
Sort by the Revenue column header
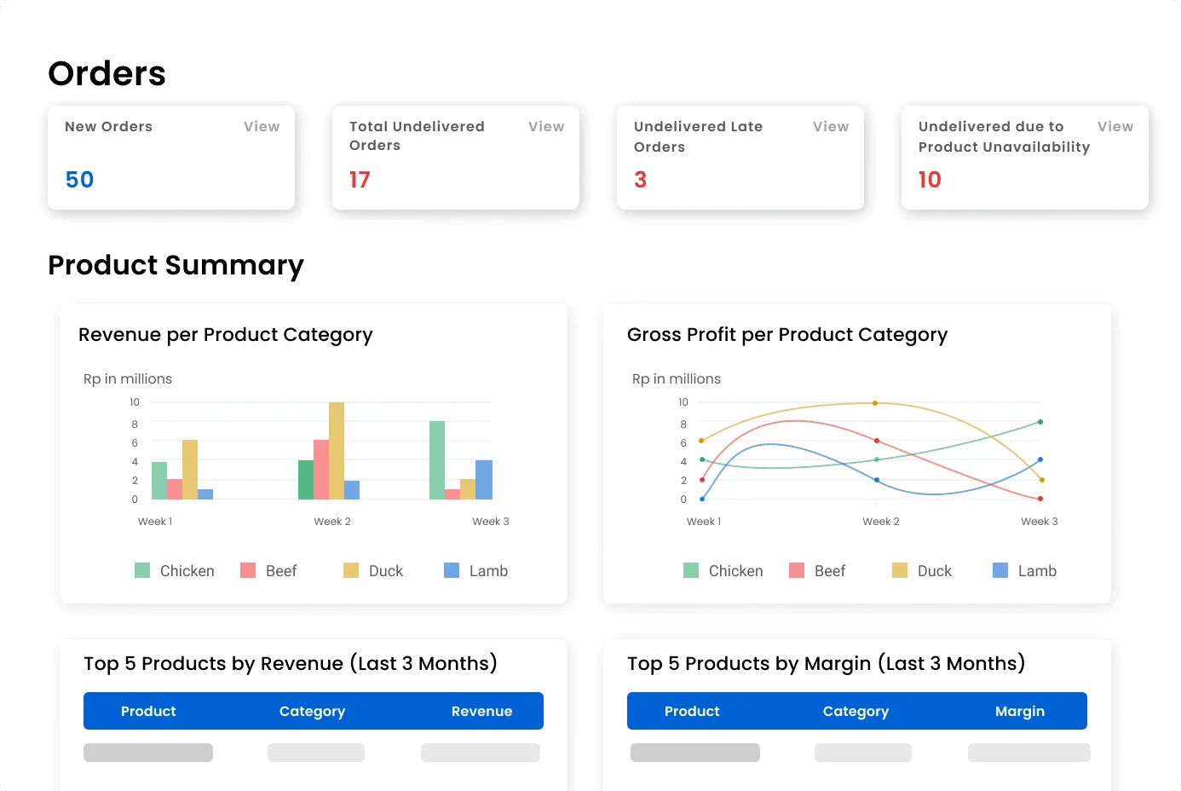click(482, 711)
